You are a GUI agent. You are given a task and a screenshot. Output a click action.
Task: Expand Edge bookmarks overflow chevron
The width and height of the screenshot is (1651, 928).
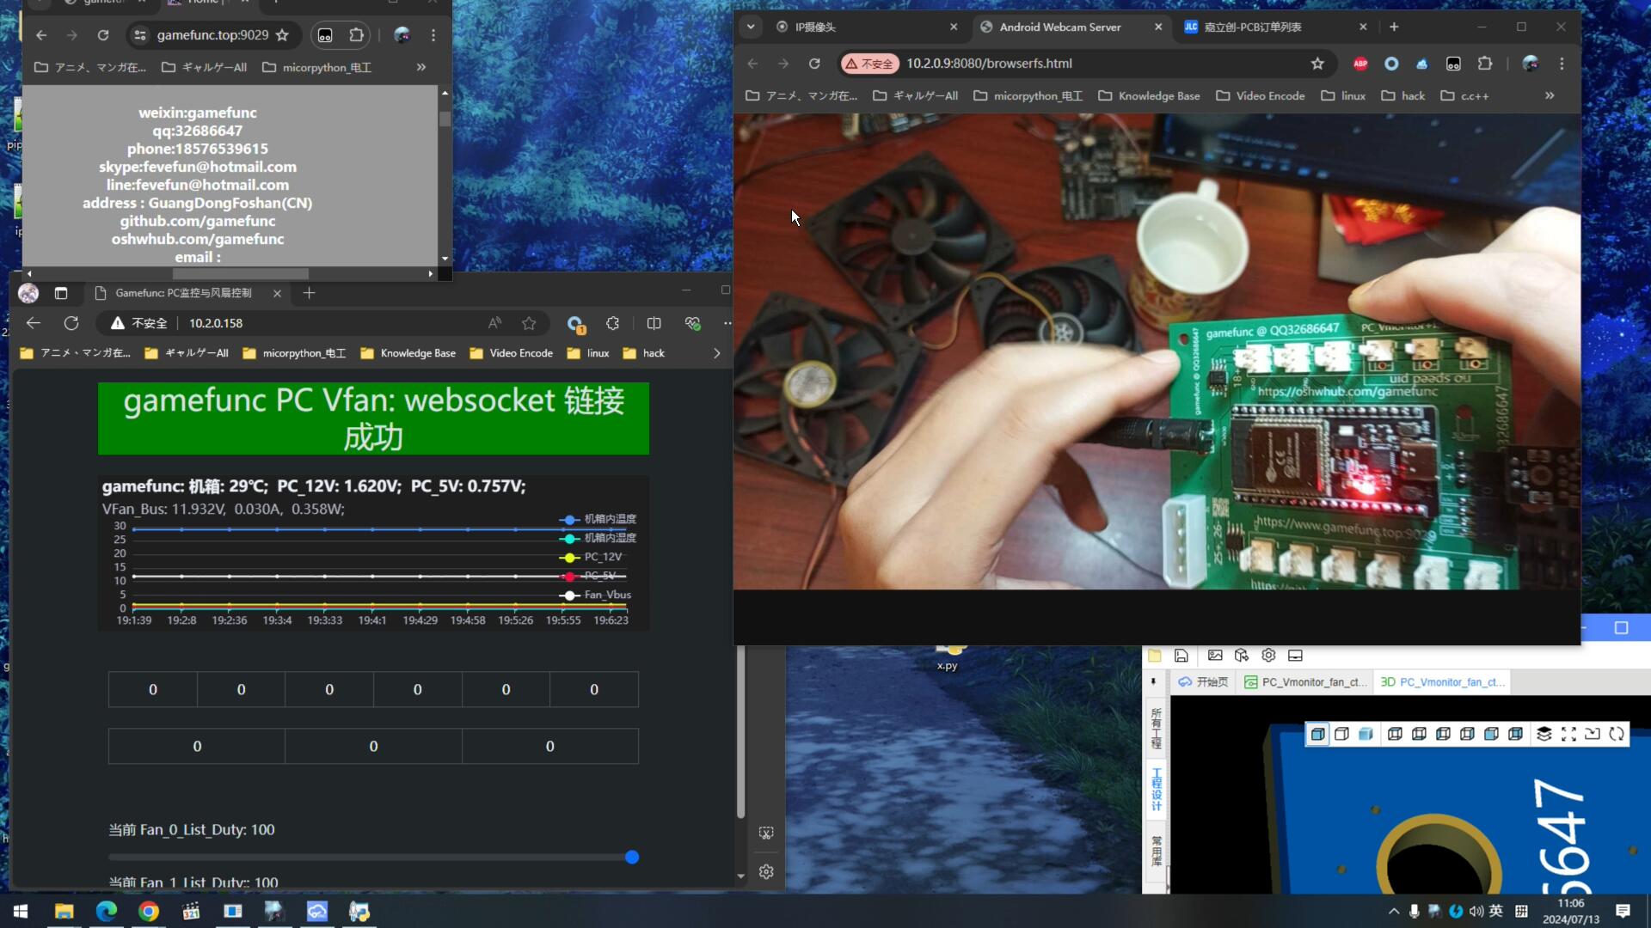click(716, 353)
